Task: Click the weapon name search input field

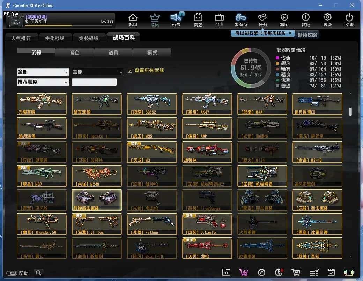Action: coord(94,82)
